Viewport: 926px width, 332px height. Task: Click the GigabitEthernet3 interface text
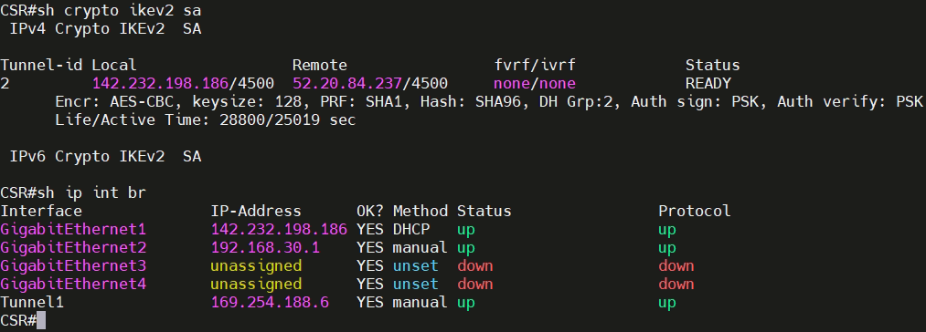pos(73,266)
